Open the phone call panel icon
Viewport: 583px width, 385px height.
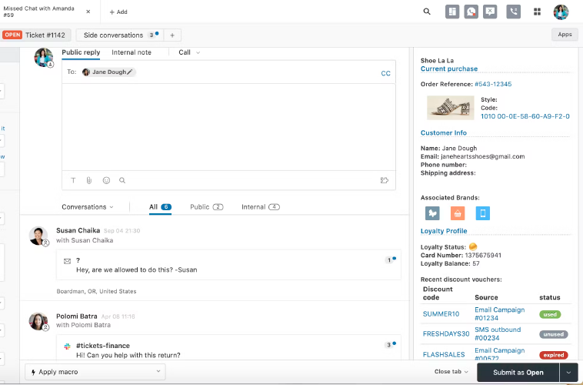(x=514, y=12)
